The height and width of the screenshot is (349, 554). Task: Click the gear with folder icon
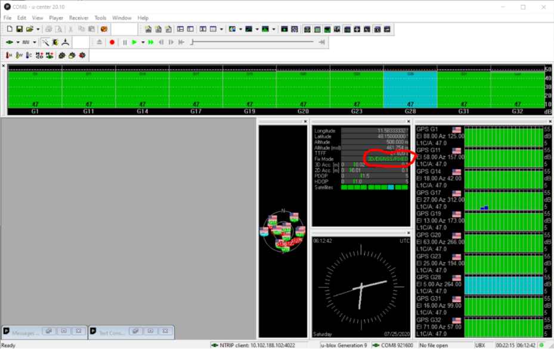[72, 55]
